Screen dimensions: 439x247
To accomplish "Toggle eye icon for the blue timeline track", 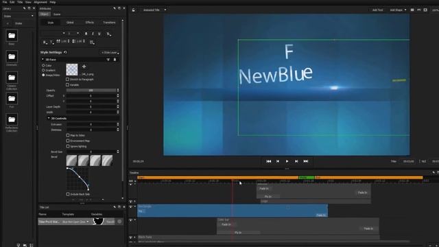I will point(130,207).
